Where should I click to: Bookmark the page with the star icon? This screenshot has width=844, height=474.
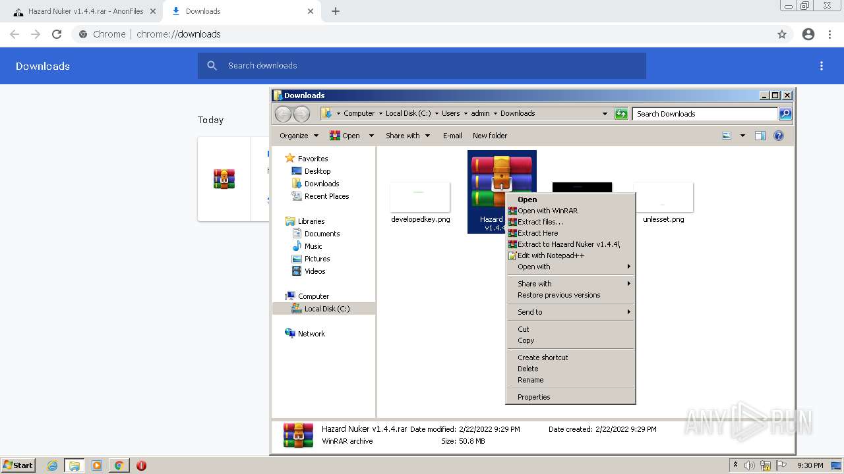(782, 34)
